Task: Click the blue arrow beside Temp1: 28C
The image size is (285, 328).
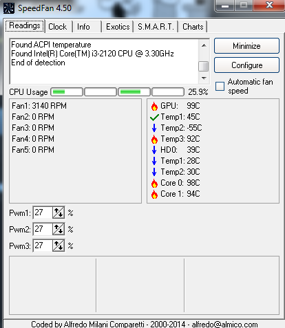Action: pyautogui.click(x=154, y=161)
